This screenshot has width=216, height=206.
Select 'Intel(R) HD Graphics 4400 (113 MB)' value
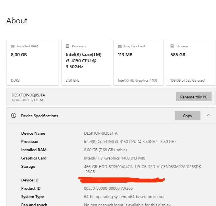coord(115,158)
